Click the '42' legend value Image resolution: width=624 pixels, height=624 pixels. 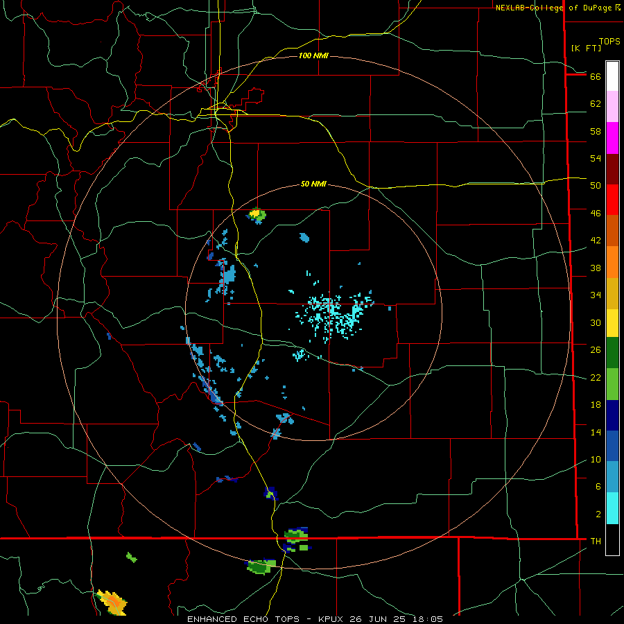coord(596,240)
